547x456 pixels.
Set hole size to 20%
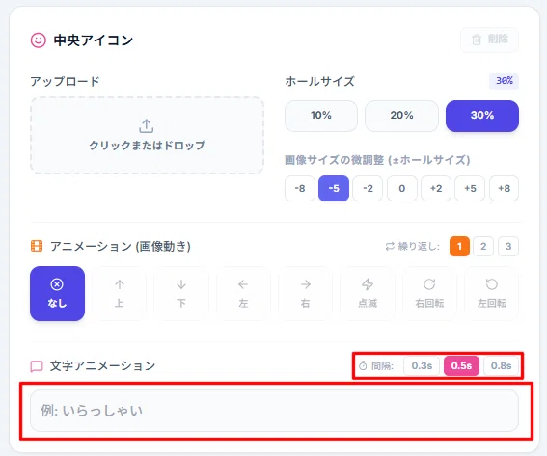coord(401,116)
